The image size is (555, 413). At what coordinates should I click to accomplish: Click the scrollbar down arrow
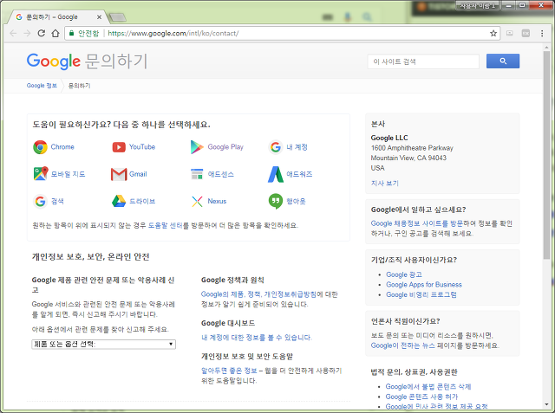tap(546, 404)
